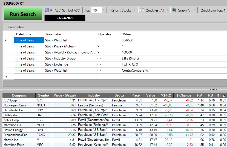Click the +10,89 %PRC value

pyautogui.click(x=168, y=105)
